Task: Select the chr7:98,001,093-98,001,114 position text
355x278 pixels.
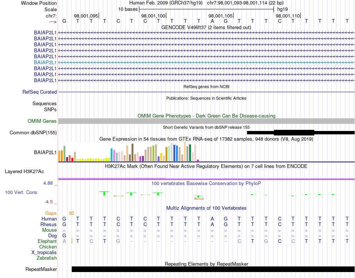Action: click(x=245, y=3)
